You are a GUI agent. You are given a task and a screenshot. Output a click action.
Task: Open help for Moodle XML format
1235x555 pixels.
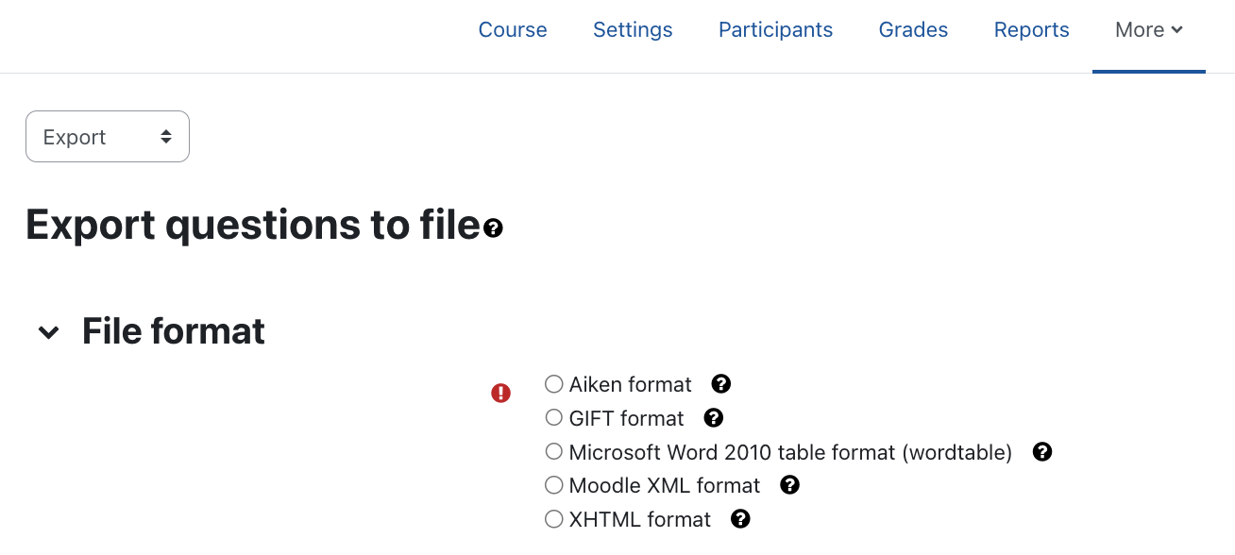point(790,485)
